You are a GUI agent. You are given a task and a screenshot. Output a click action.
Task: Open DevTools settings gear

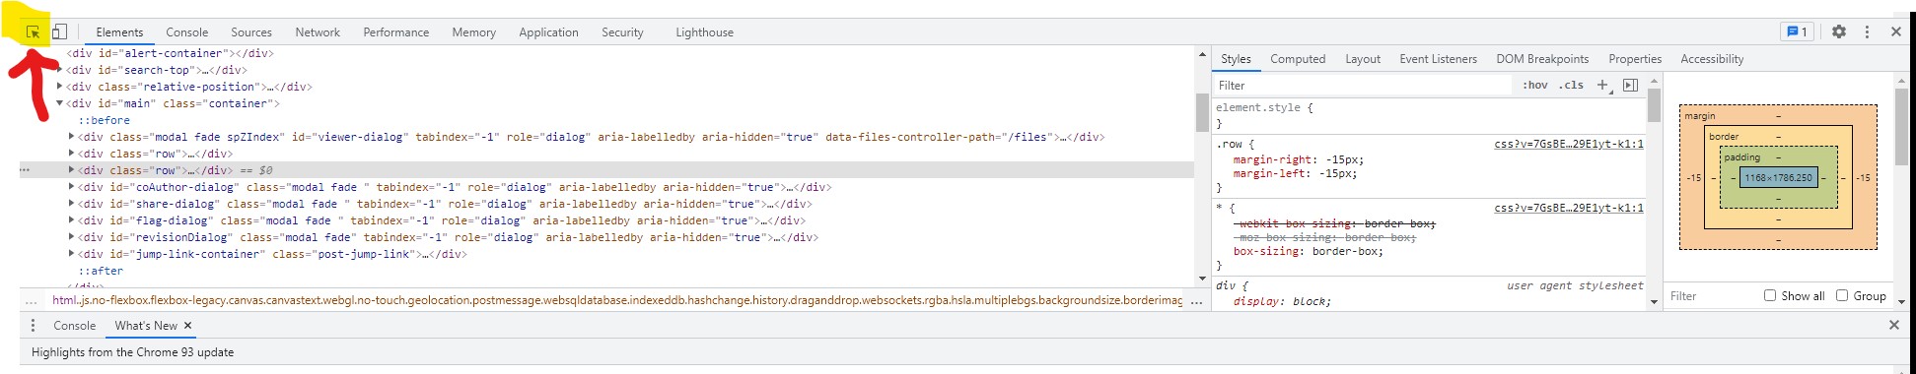1839,32
